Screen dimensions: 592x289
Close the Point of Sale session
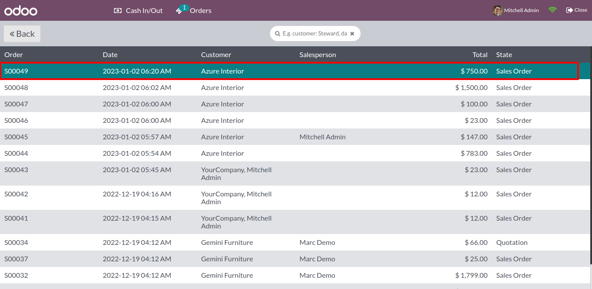pos(576,10)
